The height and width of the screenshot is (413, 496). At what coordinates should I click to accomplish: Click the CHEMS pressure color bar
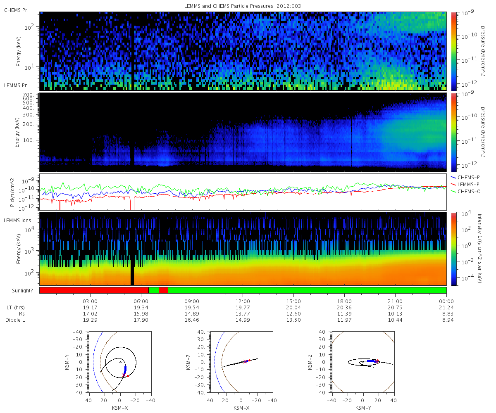tap(453, 51)
